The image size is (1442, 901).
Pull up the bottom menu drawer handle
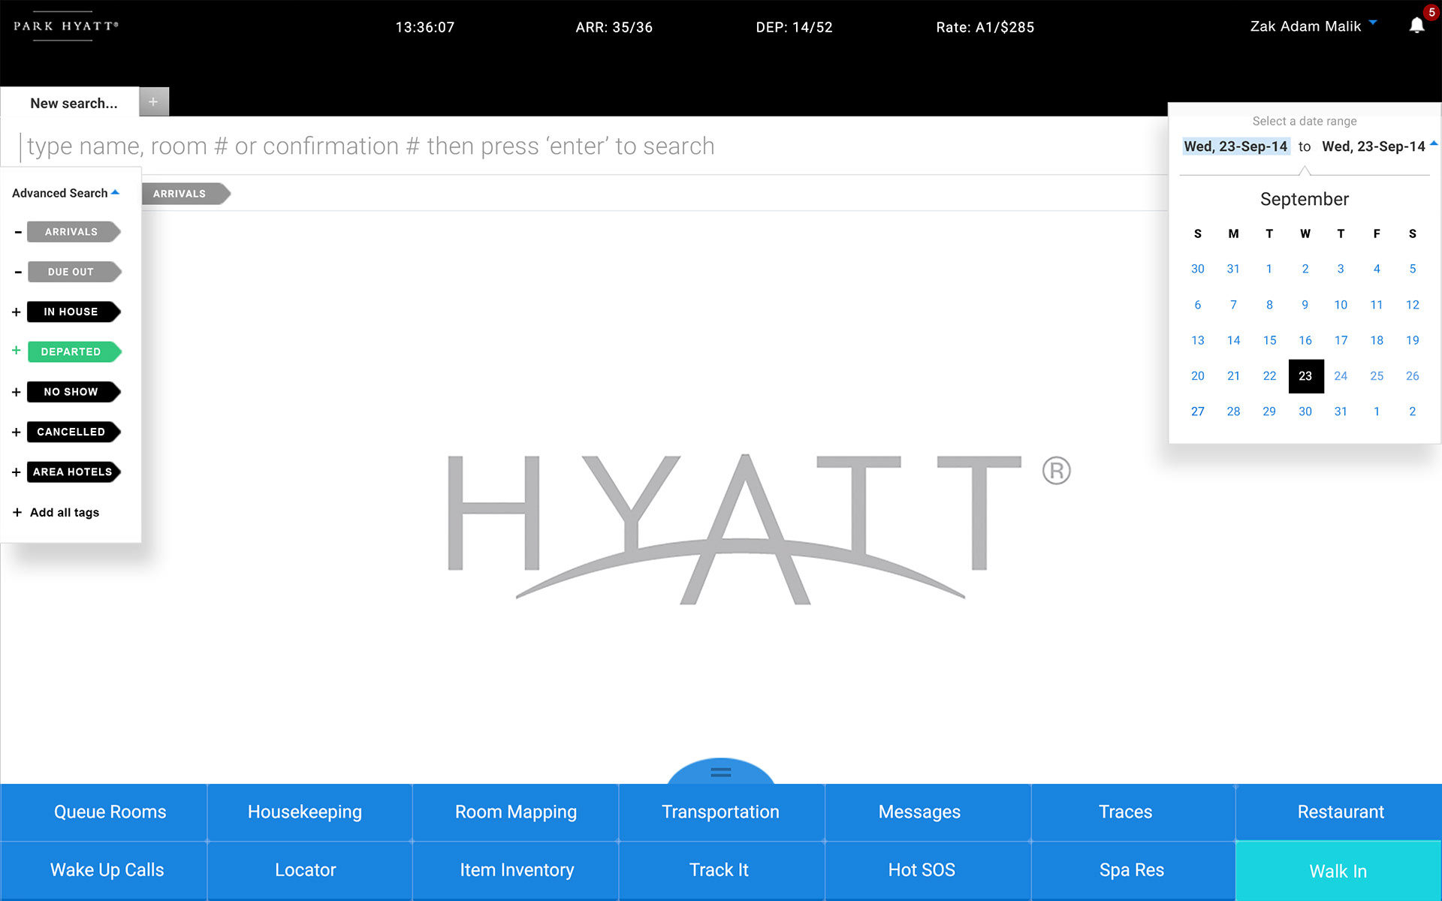tap(720, 772)
